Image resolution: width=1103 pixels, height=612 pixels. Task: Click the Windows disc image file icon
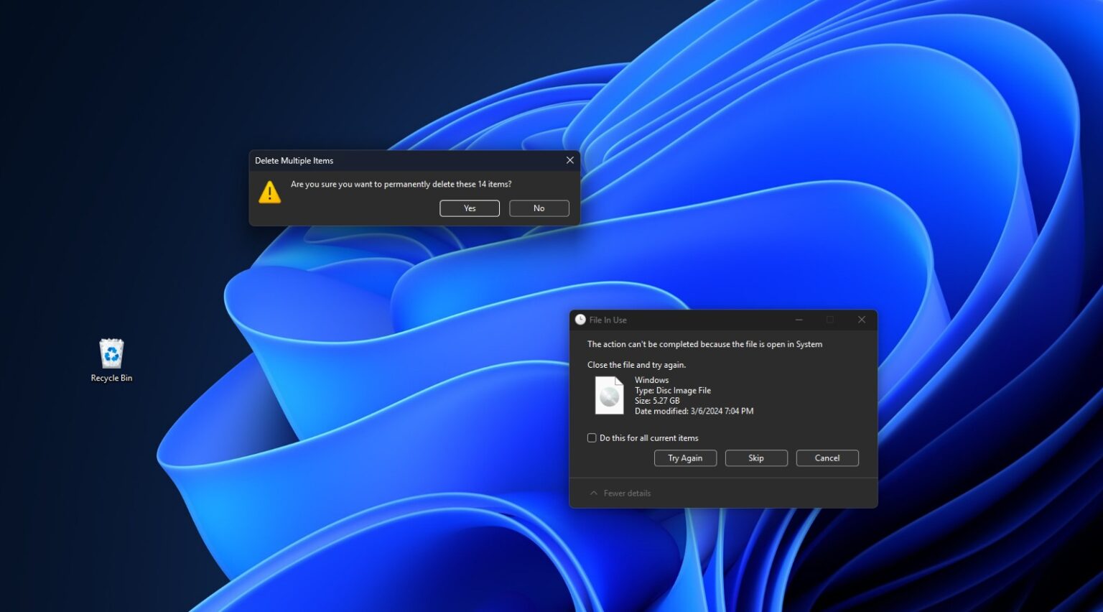click(608, 395)
